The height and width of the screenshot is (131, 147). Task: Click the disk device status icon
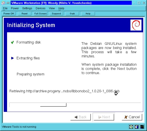pos(137,127)
